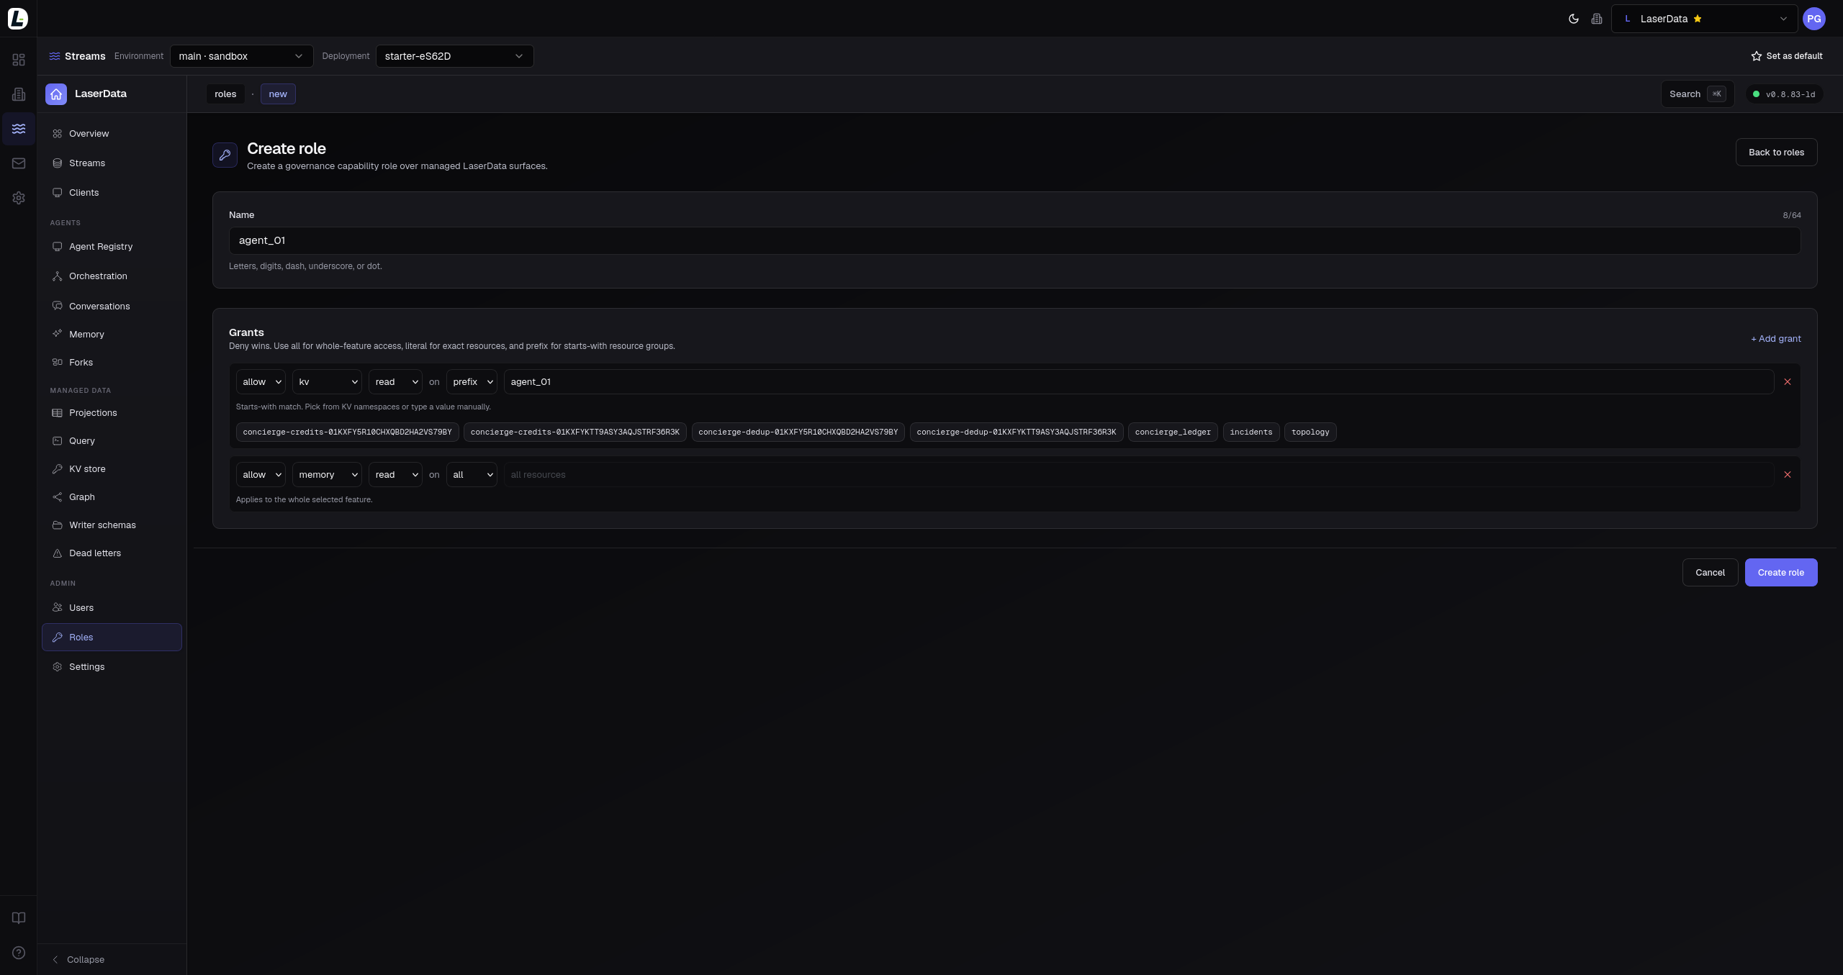Open the read action dropdown on memory grant
This screenshot has height=975, width=1843.
[x=395, y=475]
